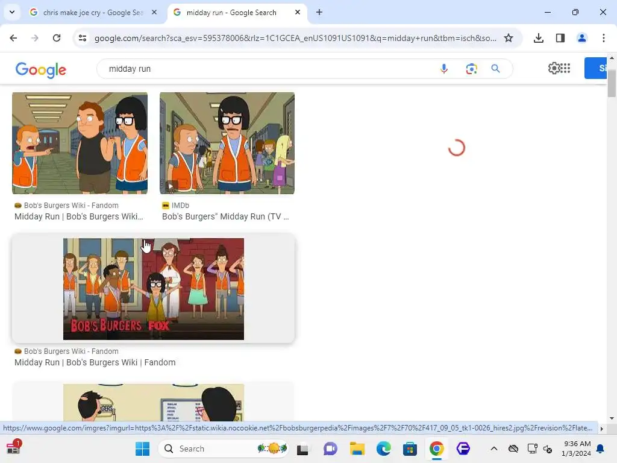Open Microsoft Store from taskbar

pos(410,449)
